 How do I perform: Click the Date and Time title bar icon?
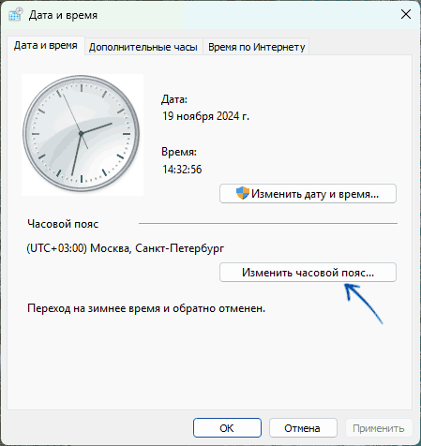16,15
